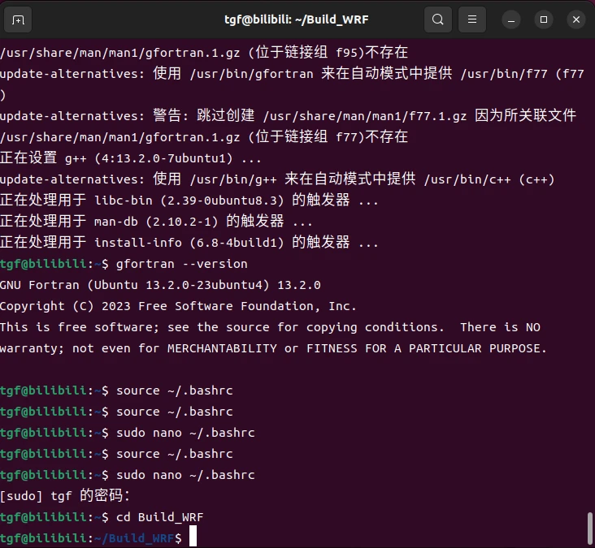
Task: Click the Copyright 2023 Free Software Foundation line
Action: [x=178, y=306]
